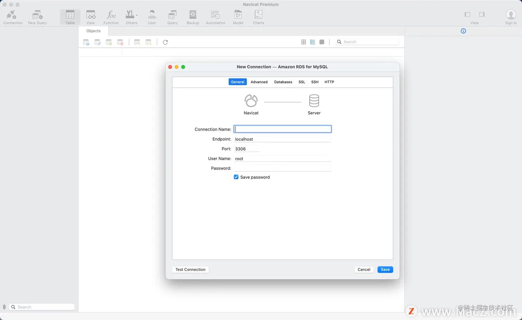522x320 pixels.
Task: Open the SSL tab
Action: click(x=302, y=82)
